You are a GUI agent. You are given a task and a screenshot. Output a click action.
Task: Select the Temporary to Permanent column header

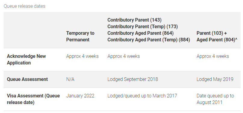(80, 36)
